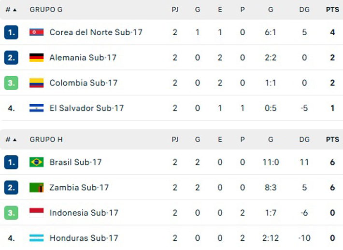Click the Grupo H PTS column header

(332, 139)
